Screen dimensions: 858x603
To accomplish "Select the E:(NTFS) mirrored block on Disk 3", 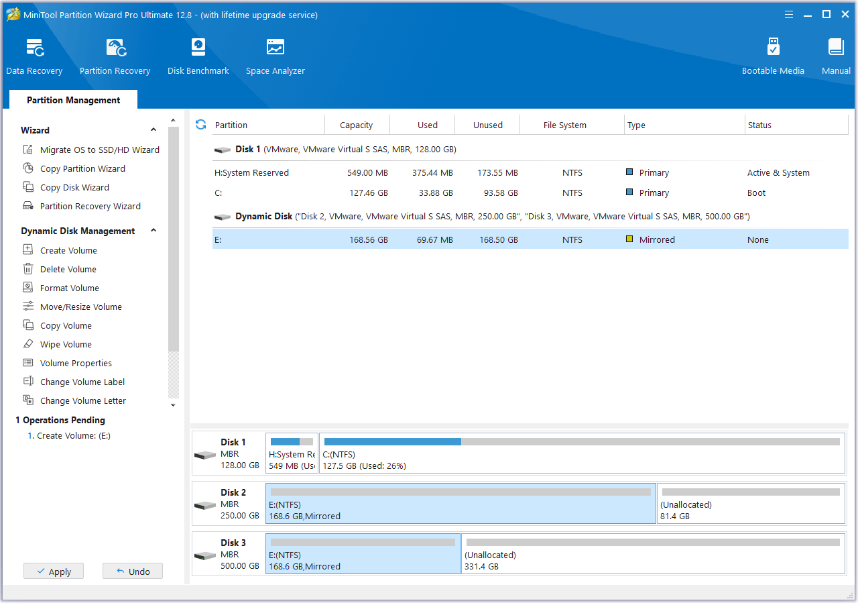I will click(363, 554).
